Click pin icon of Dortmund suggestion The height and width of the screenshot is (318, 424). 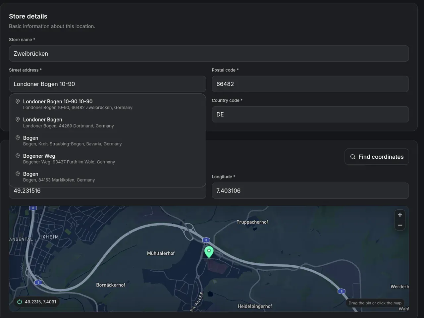coord(18,119)
